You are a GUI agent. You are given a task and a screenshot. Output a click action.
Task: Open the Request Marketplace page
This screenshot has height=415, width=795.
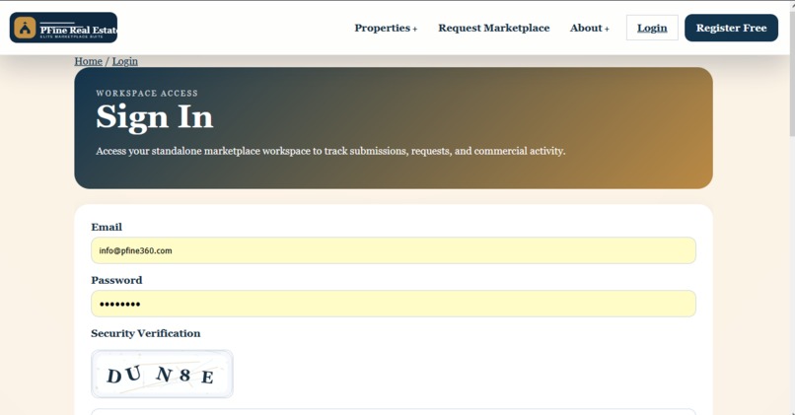point(494,28)
